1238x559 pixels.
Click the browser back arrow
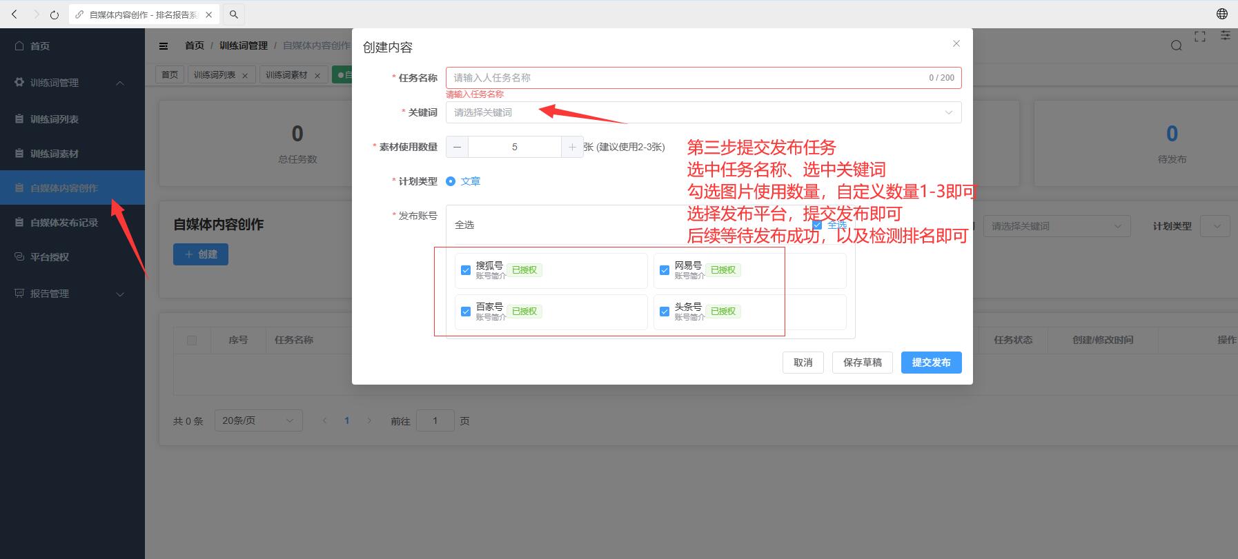(x=14, y=14)
